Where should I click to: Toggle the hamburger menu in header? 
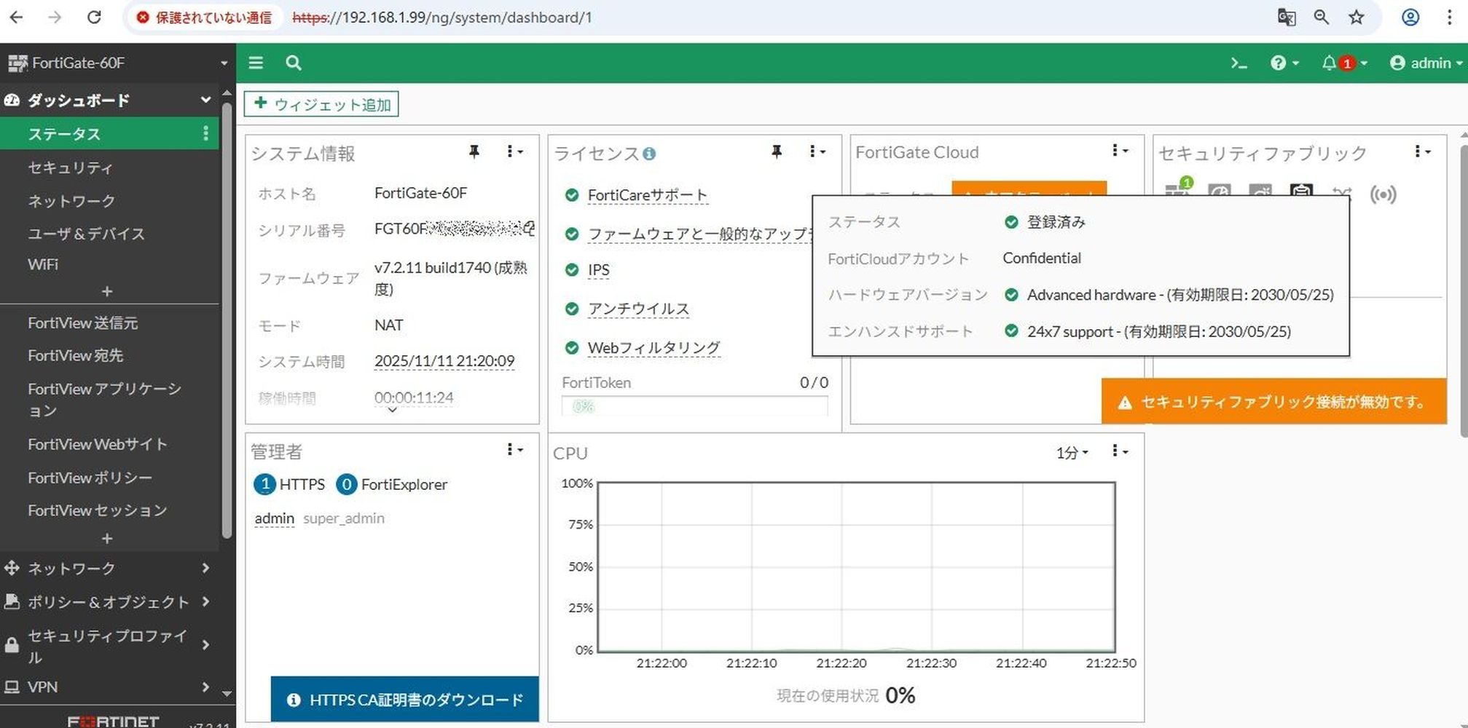click(x=256, y=63)
